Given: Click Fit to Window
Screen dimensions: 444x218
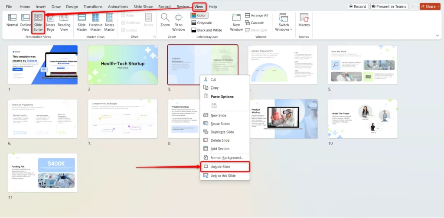Looking at the screenshot, I should pyautogui.click(x=178, y=22).
